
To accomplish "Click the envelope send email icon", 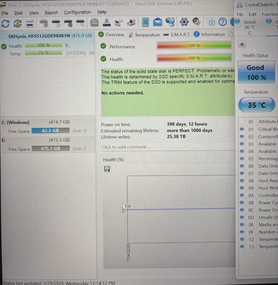I will pyautogui.click(x=158, y=22).
